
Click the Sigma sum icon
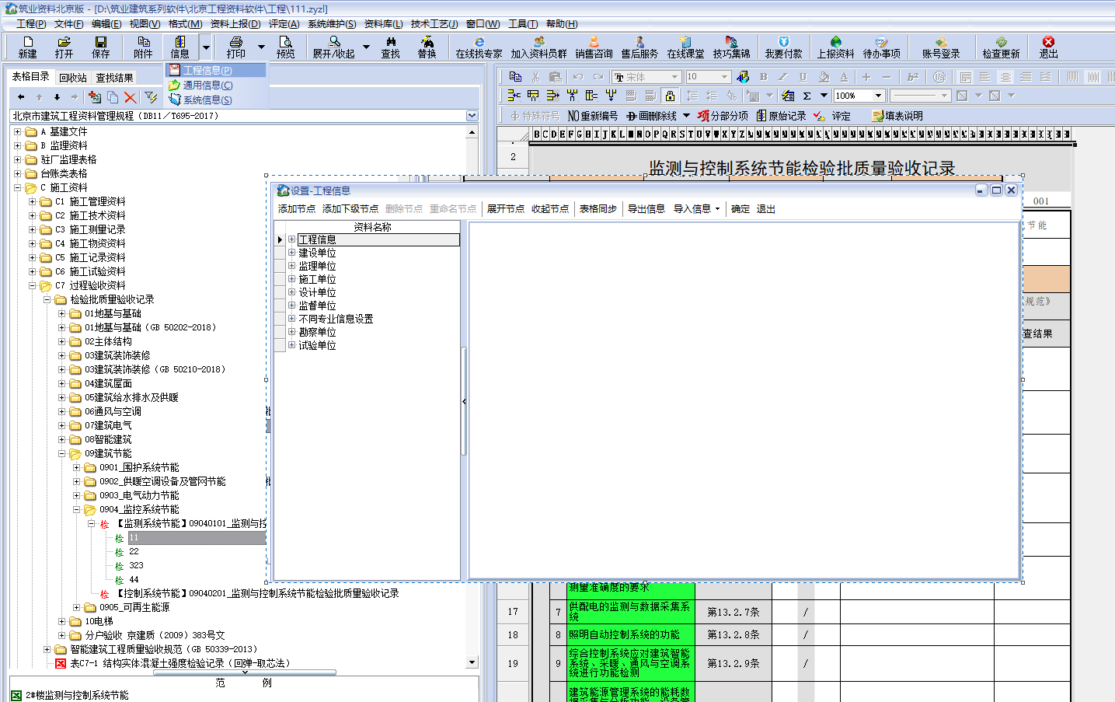click(x=807, y=96)
